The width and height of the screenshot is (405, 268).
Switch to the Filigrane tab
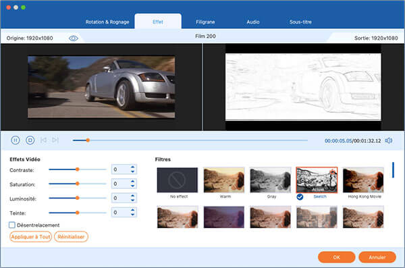pyautogui.click(x=205, y=22)
